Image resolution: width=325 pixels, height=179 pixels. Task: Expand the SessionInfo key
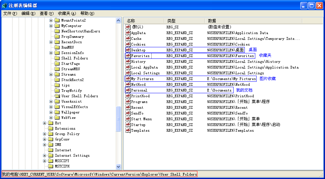[x=51, y=53]
